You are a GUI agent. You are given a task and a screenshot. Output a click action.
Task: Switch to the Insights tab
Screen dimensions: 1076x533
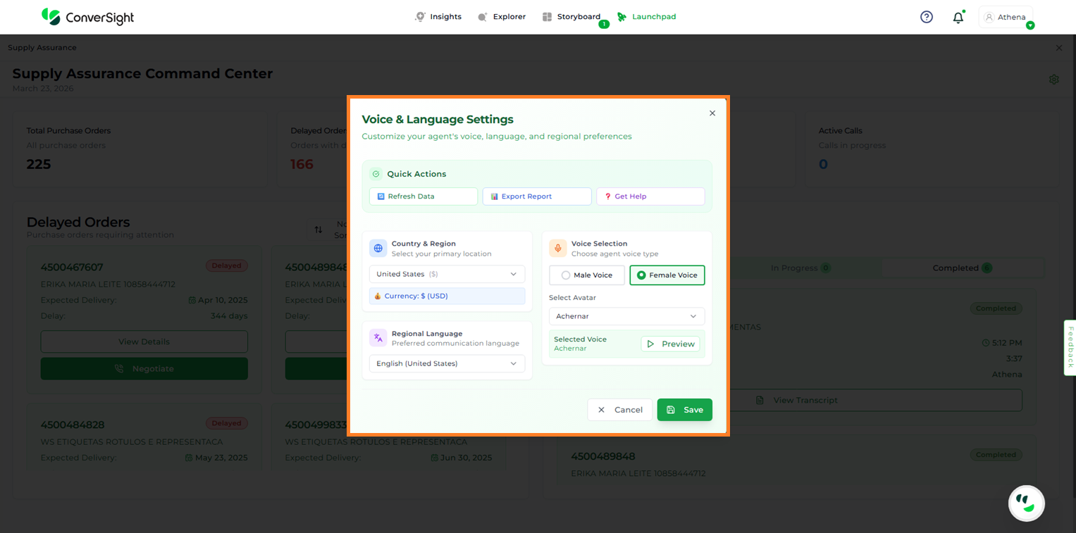438,17
